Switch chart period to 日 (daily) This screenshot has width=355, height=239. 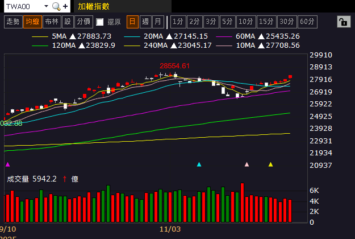132,22
